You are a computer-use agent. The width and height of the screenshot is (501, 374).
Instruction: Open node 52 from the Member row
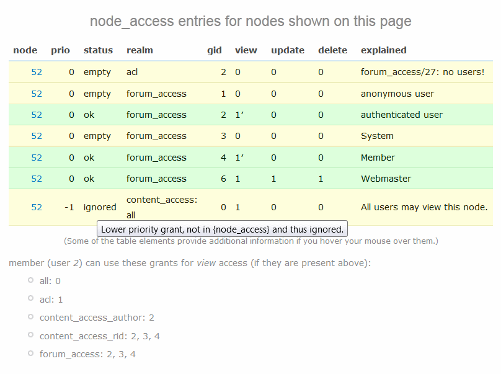[37, 157]
